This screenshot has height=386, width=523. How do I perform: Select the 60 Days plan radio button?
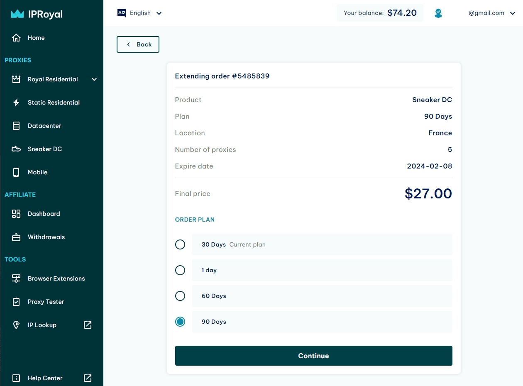point(180,296)
